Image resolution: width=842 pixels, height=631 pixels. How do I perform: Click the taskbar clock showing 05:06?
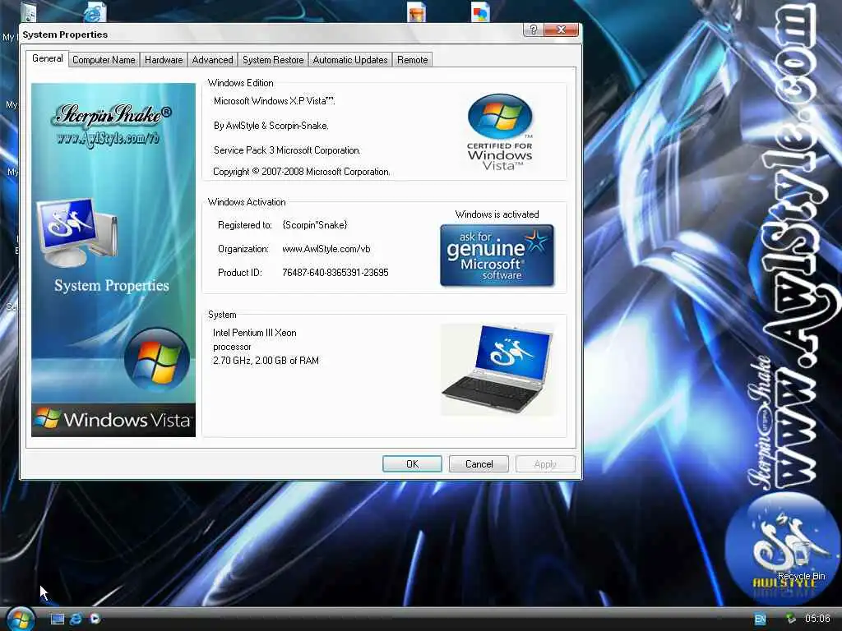[x=817, y=619]
